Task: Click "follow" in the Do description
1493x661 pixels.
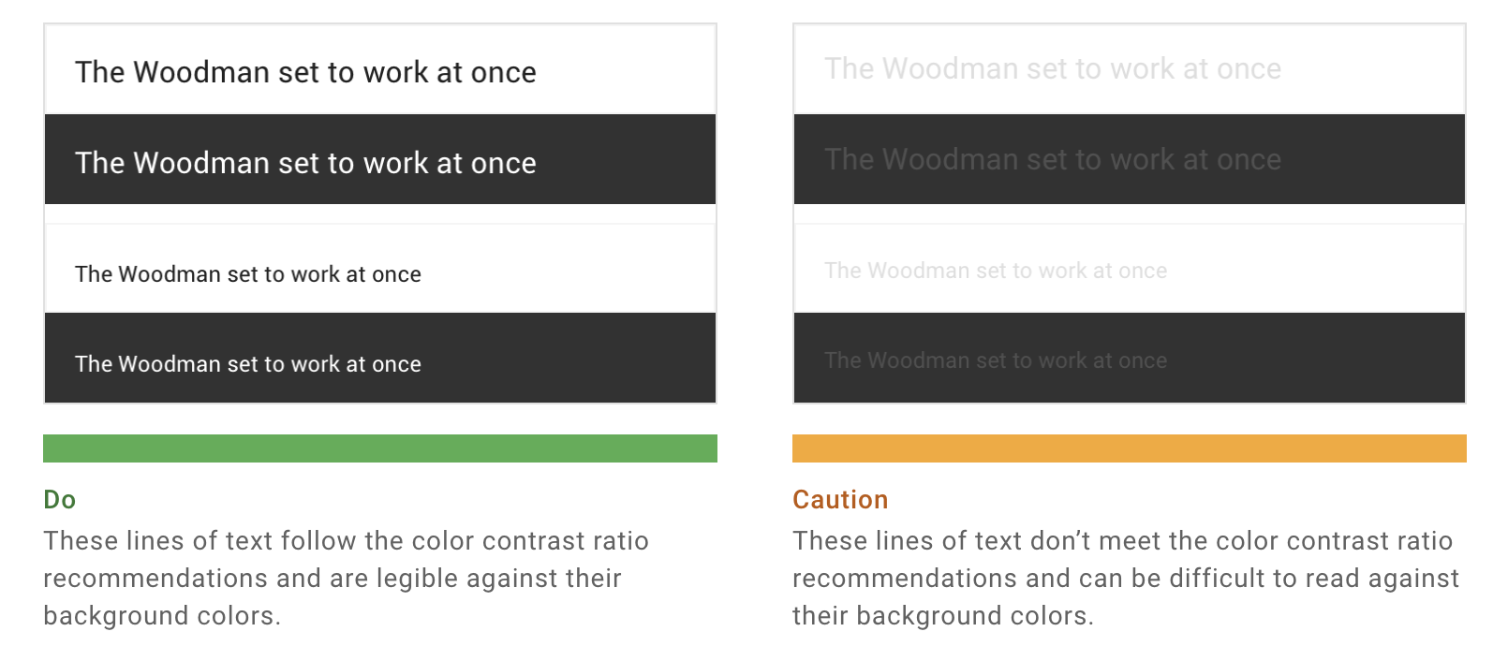Action: click(318, 541)
